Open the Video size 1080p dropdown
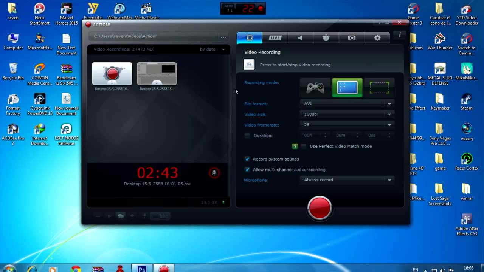484x272 pixels. point(347,114)
